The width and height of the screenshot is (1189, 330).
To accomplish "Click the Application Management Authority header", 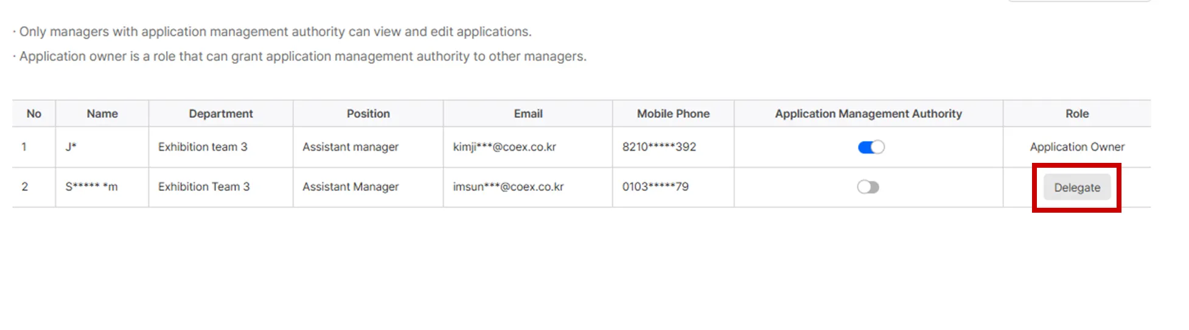I will (x=868, y=114).
